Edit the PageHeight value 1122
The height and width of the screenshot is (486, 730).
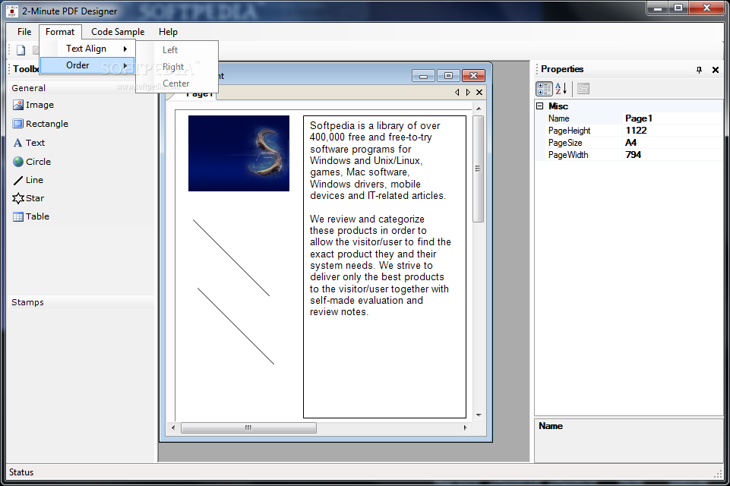click(x=673, y=131)
